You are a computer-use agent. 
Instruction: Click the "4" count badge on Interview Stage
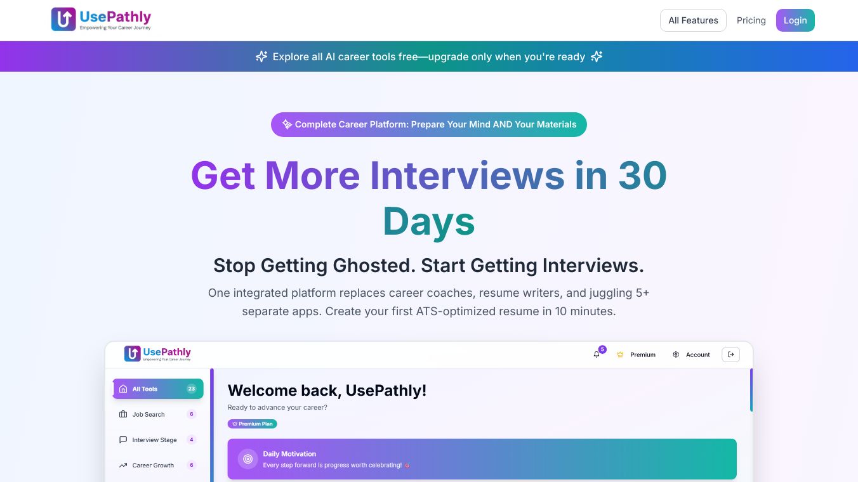pos(192,440)
